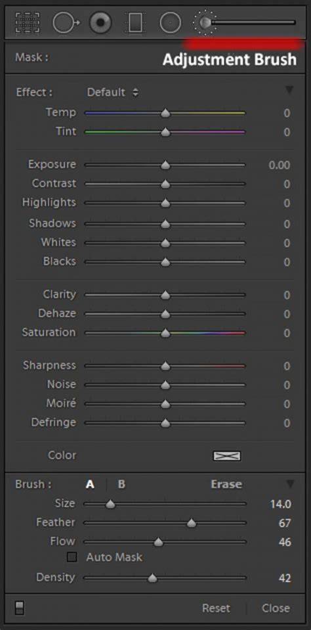Collapse the Effect section disclosure triangle
This screenshot has height=630, width=311.
click(x=289, y=90)
